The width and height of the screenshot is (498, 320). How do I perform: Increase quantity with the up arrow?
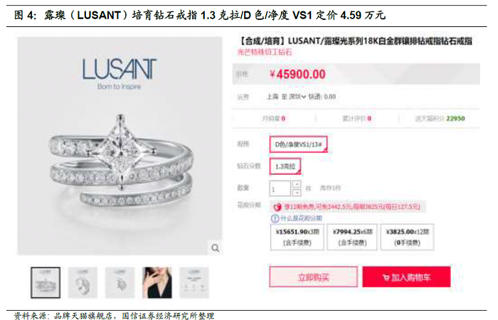coord(297,184)
